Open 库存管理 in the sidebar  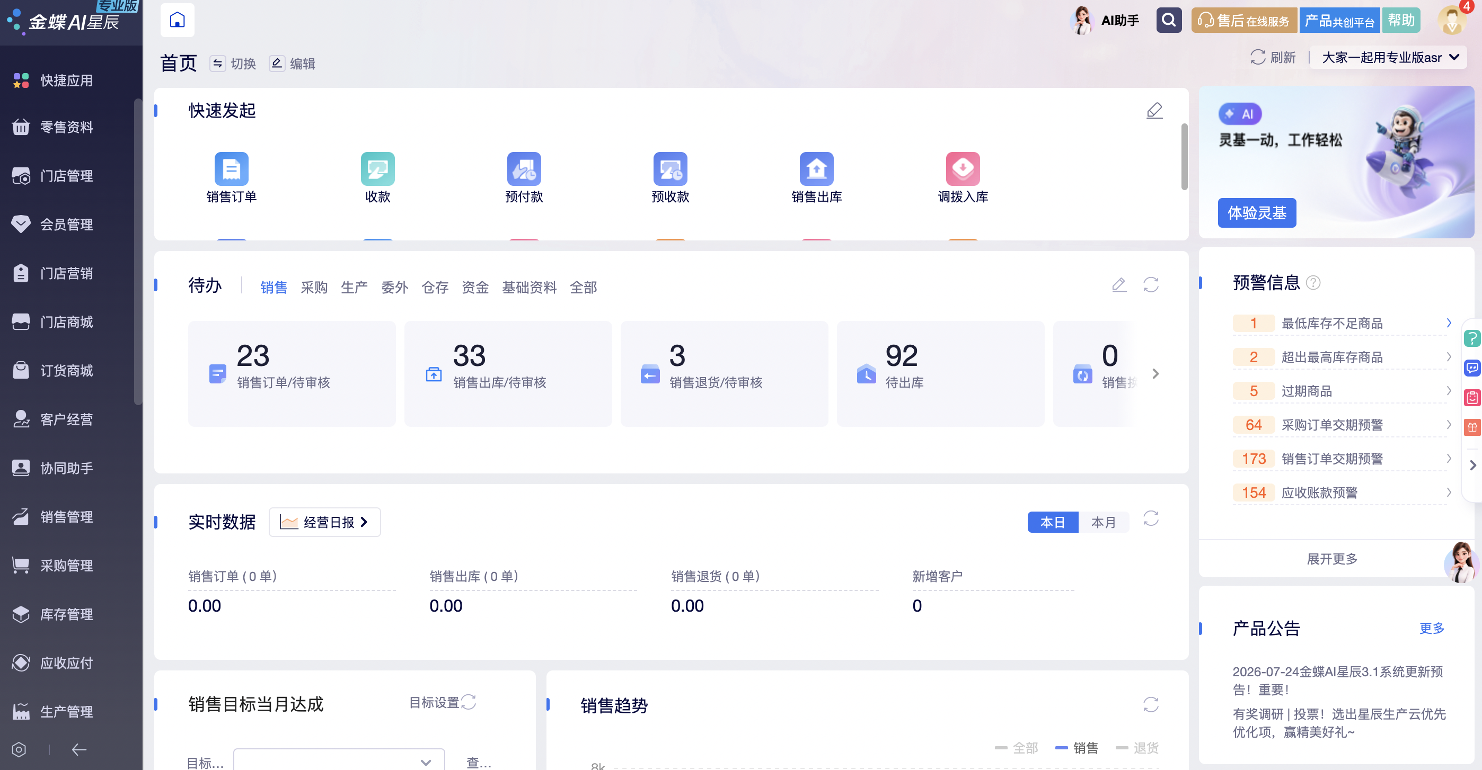pyautogui.click(x=66, y=614)
